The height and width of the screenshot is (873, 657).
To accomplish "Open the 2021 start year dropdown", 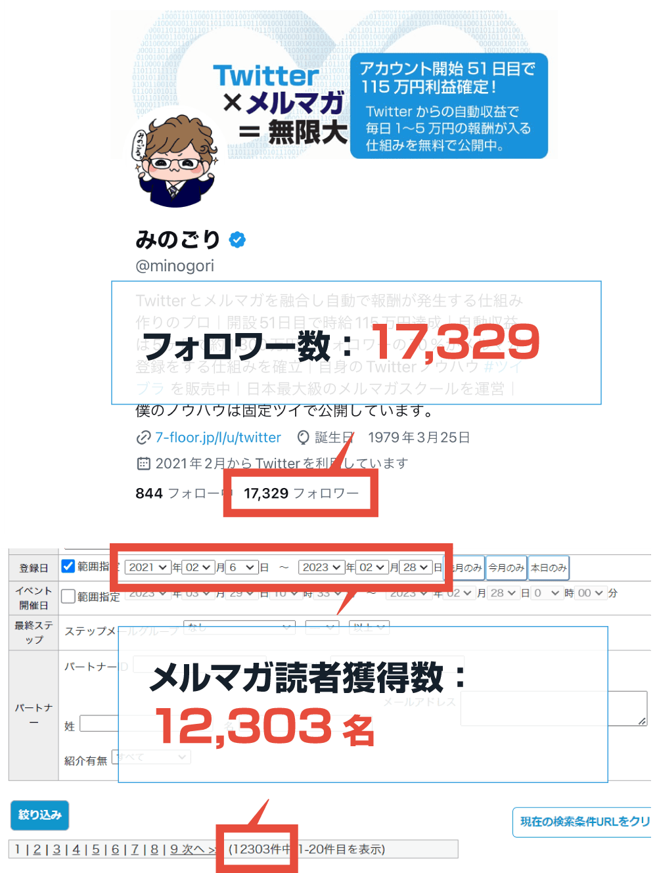I will pos(148,567).
